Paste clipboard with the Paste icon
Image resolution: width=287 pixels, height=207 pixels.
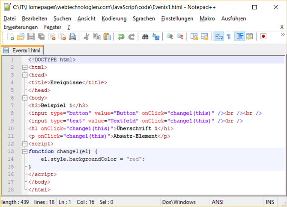click(107, 37)
